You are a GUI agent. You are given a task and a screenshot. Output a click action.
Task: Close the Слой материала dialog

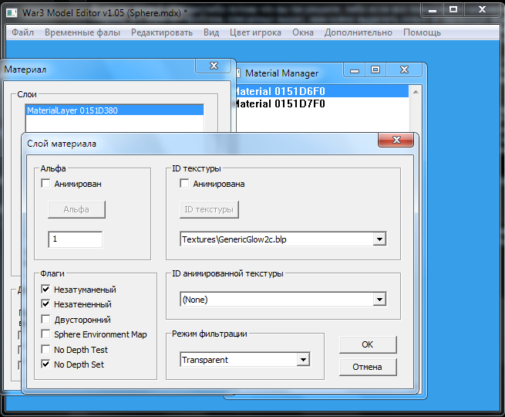tap(396, 140)
